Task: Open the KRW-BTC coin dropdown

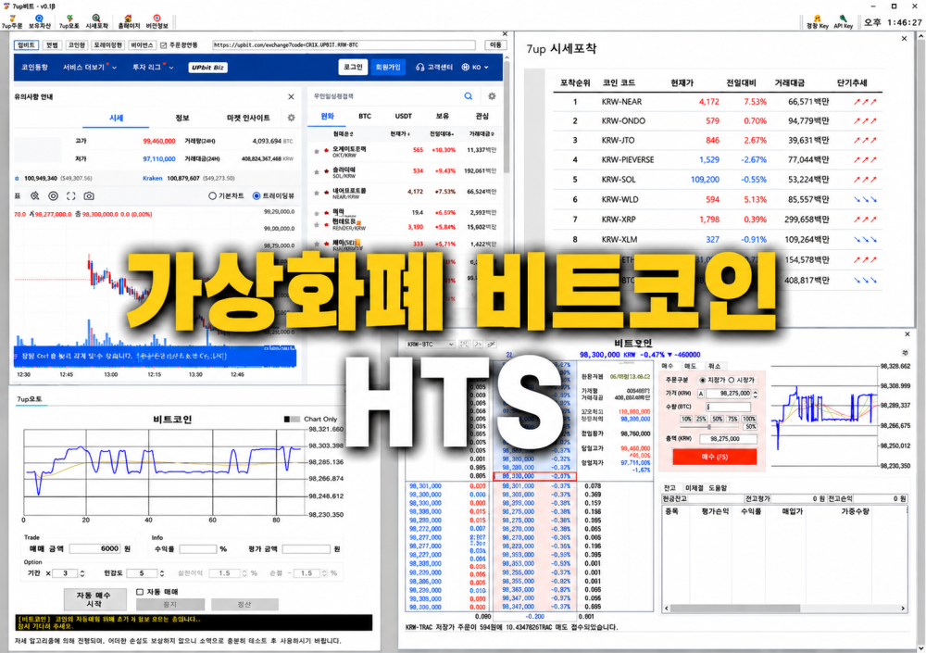Action: (x=430, y=344)
